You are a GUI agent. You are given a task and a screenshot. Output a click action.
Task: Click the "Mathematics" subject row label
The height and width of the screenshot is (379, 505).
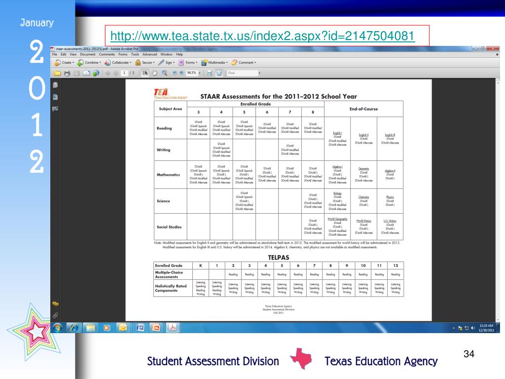tap(168, 175)
